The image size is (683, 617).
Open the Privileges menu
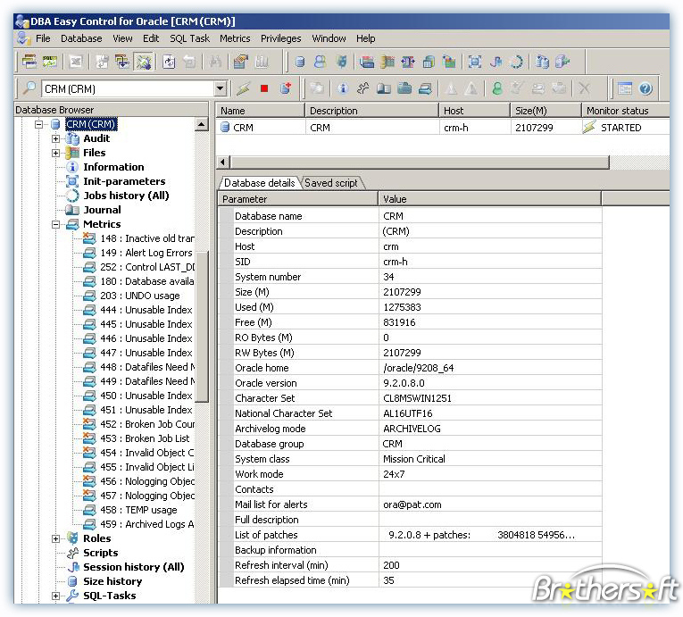coord(281,38)
